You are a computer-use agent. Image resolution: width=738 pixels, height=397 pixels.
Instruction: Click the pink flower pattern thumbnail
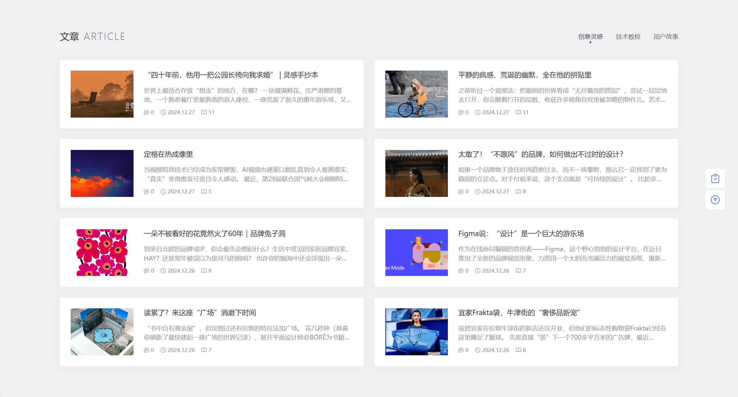click(102, 252)
